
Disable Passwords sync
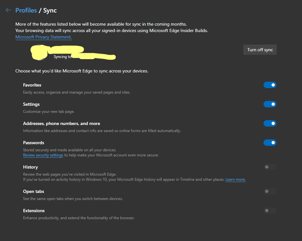270,142
